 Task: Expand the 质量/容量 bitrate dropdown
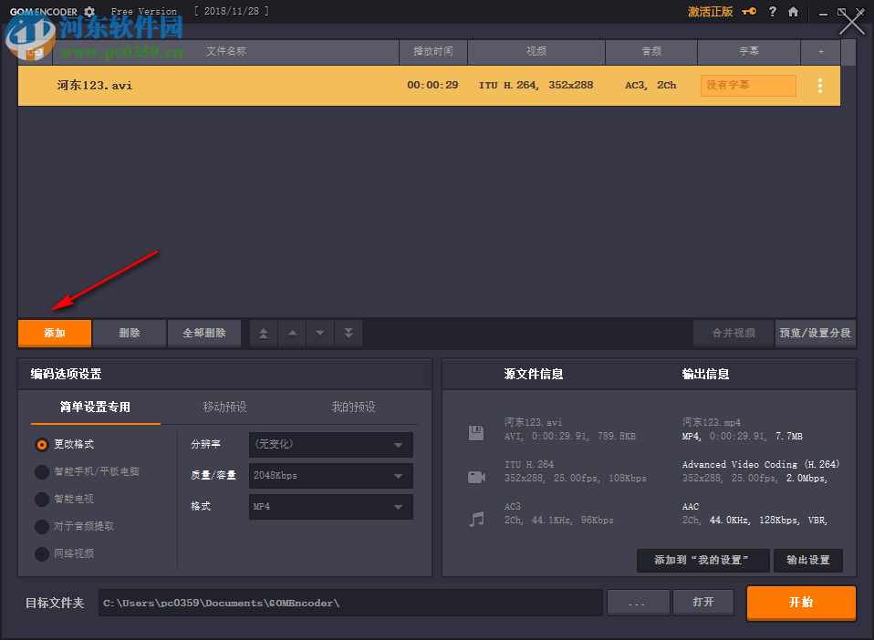point(330,475)
